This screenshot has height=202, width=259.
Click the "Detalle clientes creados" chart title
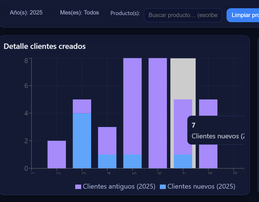[x=44, y=46]
